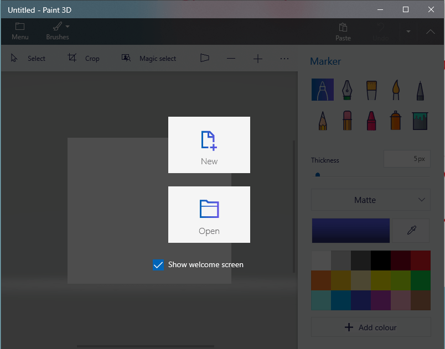Choose the Spray can brush

click(395, 119)
